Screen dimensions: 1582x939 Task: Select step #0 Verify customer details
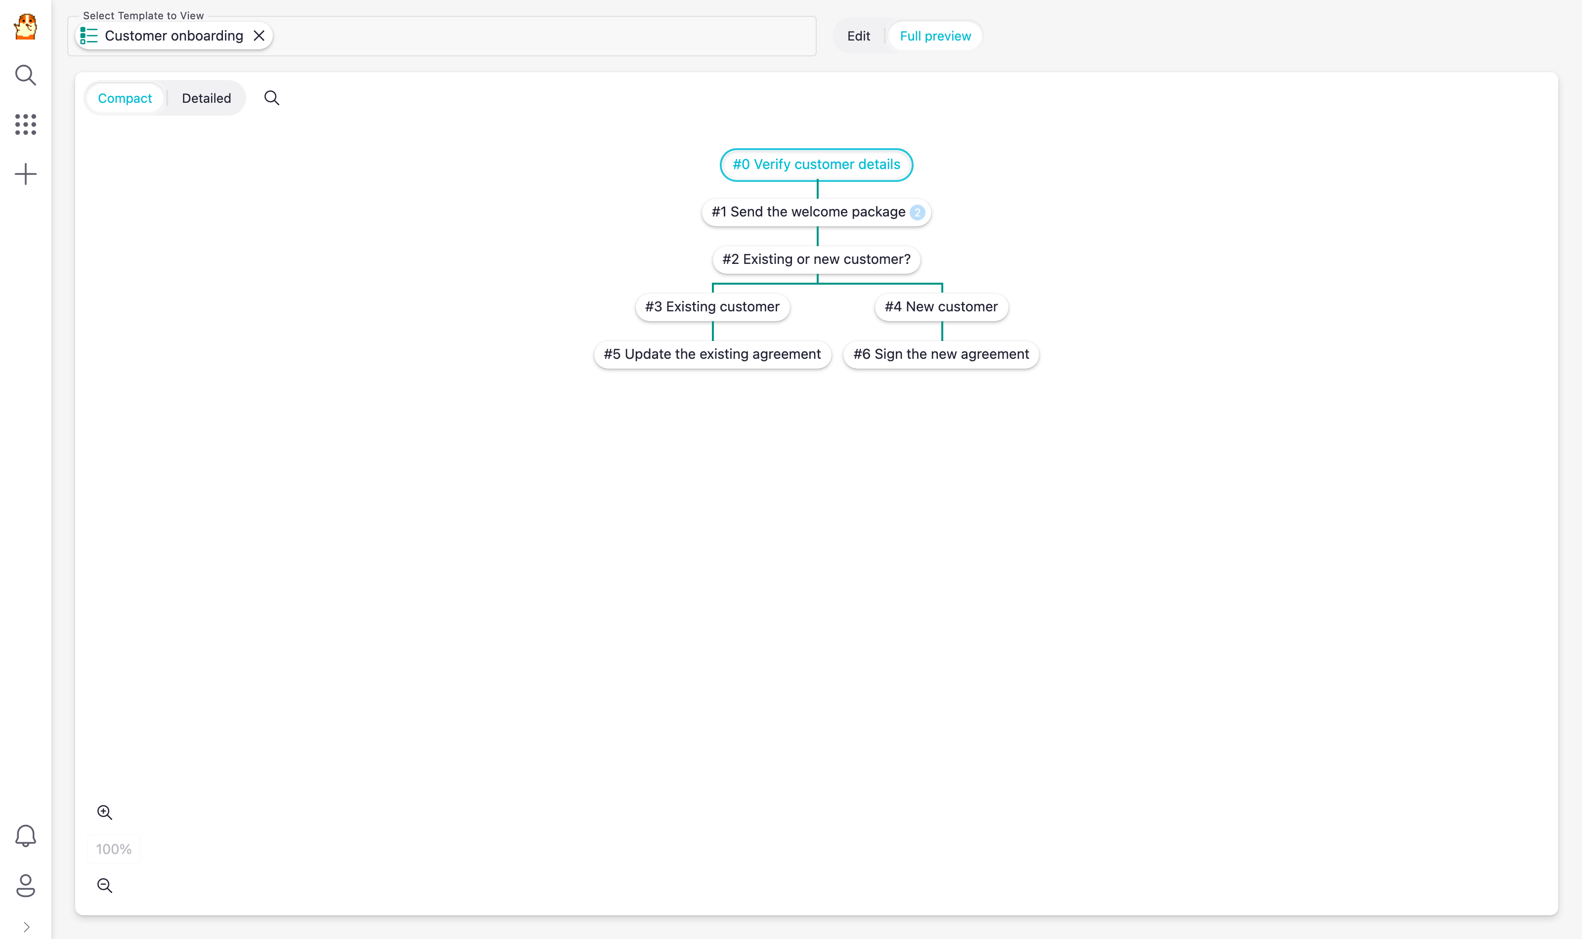click(816, 165)
